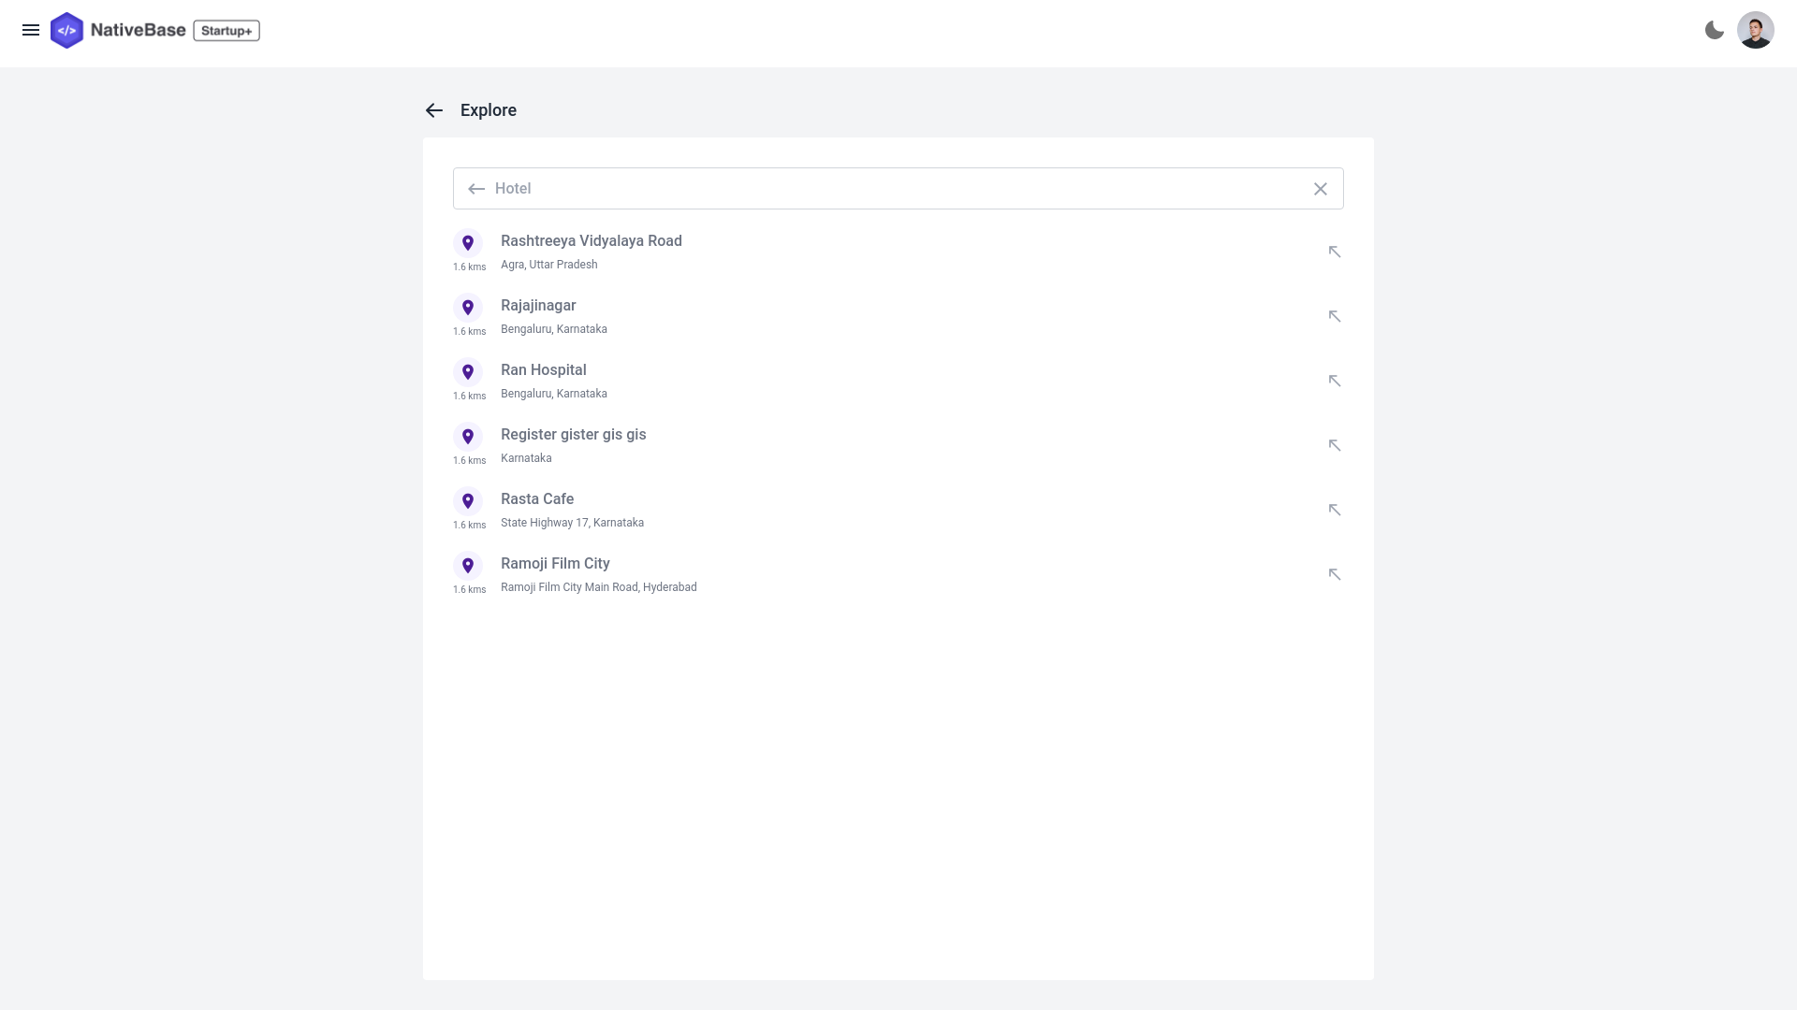Click the NativeBase hexagon logo
The height and width of the screenshot is (1010, 1797).
tap(66, 30)
